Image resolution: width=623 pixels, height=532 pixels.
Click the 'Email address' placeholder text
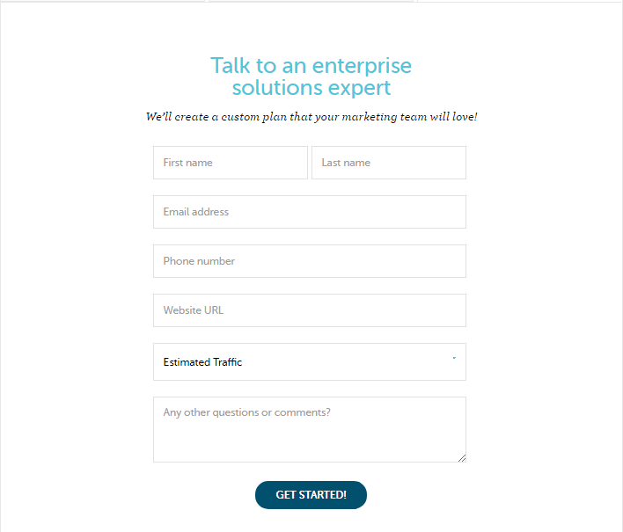click(x=195, y=212)
